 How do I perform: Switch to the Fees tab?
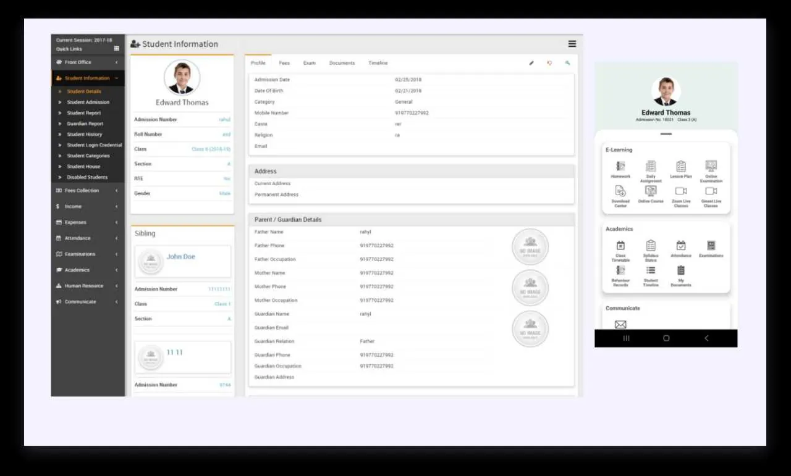284,63
